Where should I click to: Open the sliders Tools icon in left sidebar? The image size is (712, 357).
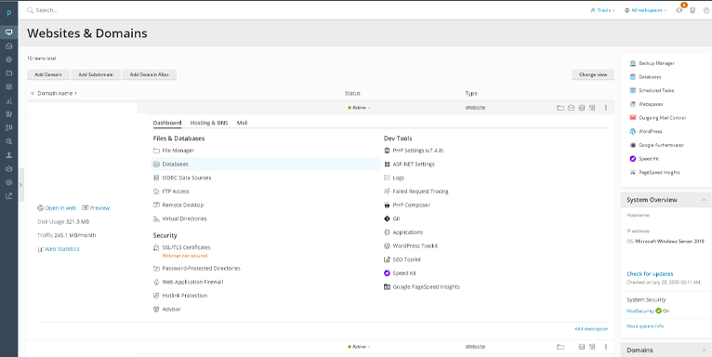8,114
